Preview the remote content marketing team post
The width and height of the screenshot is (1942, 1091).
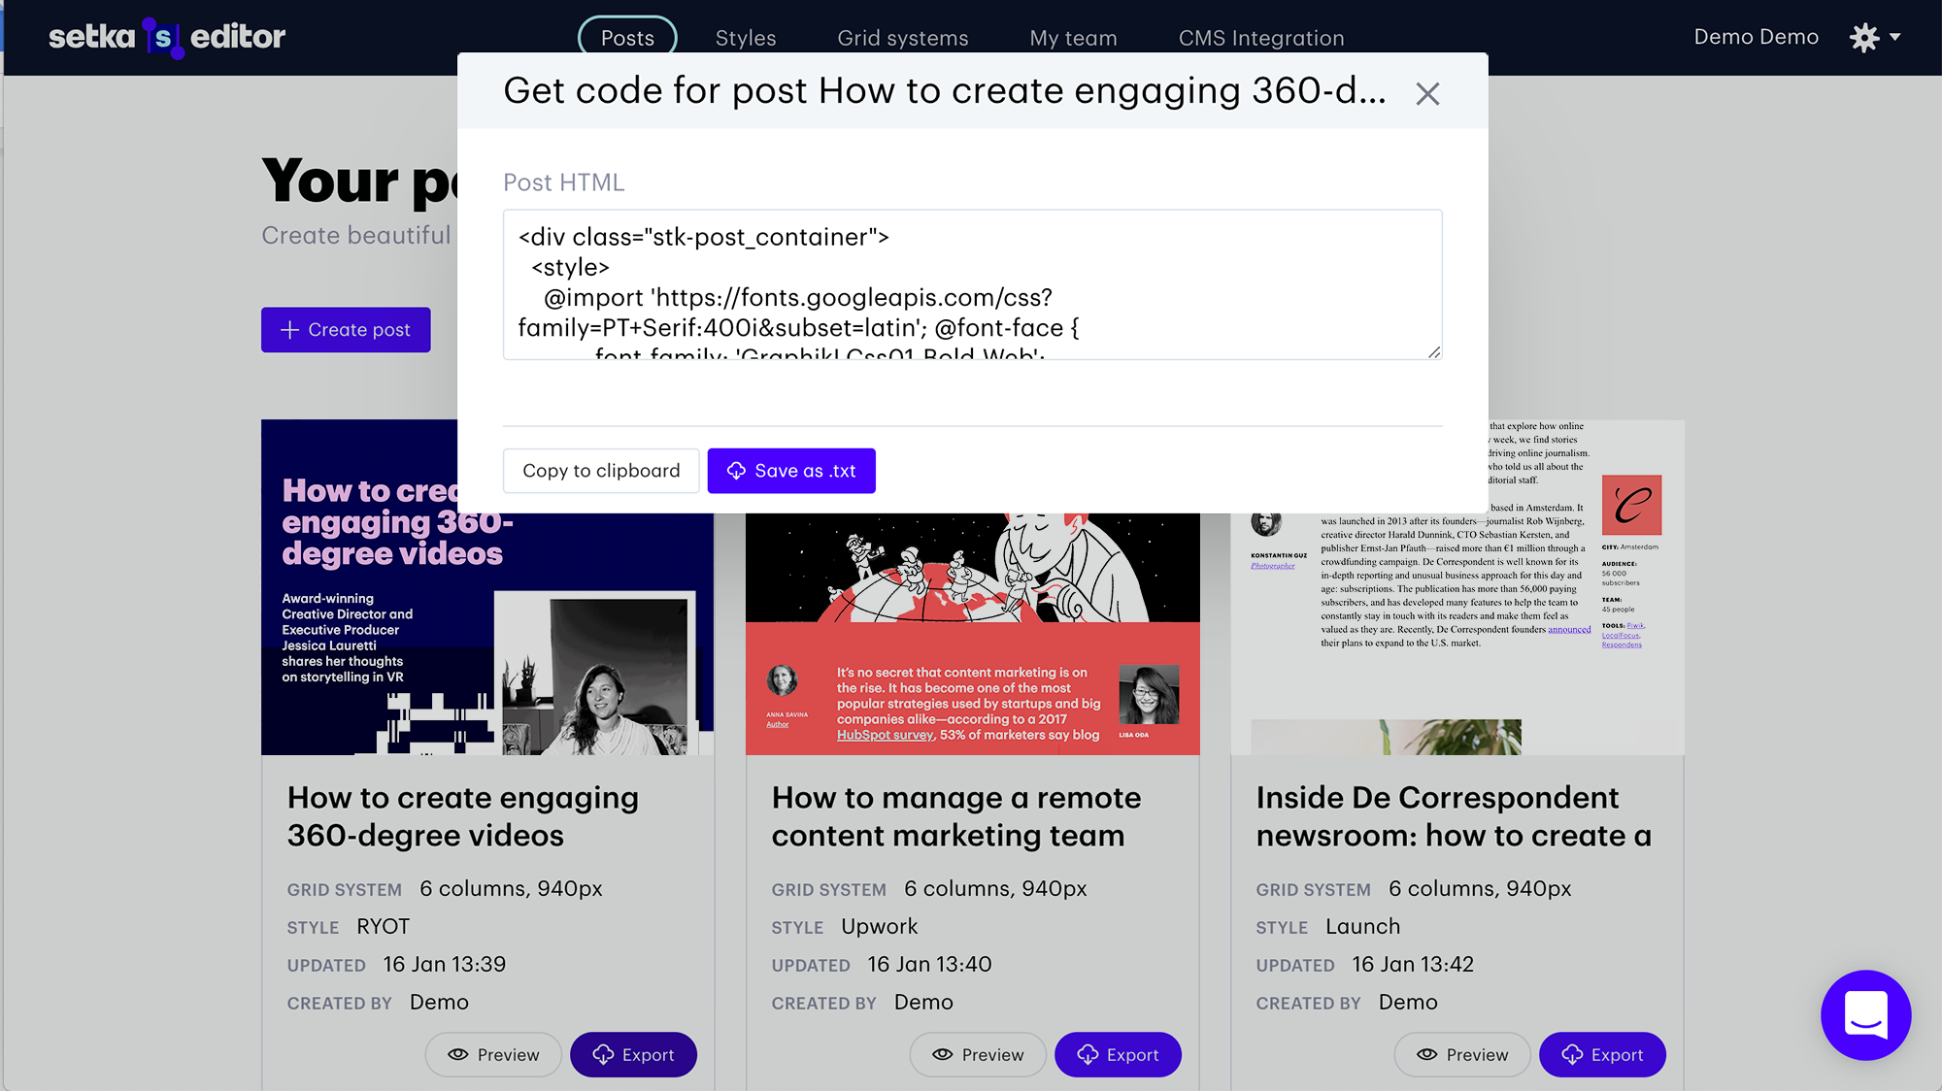click(x=978, y=1055)
